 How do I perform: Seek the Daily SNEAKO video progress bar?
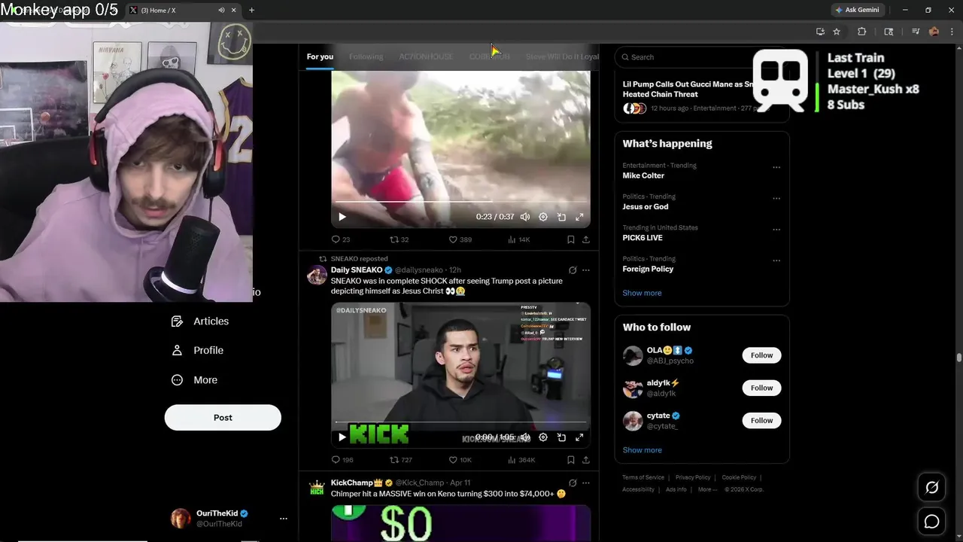460,422
